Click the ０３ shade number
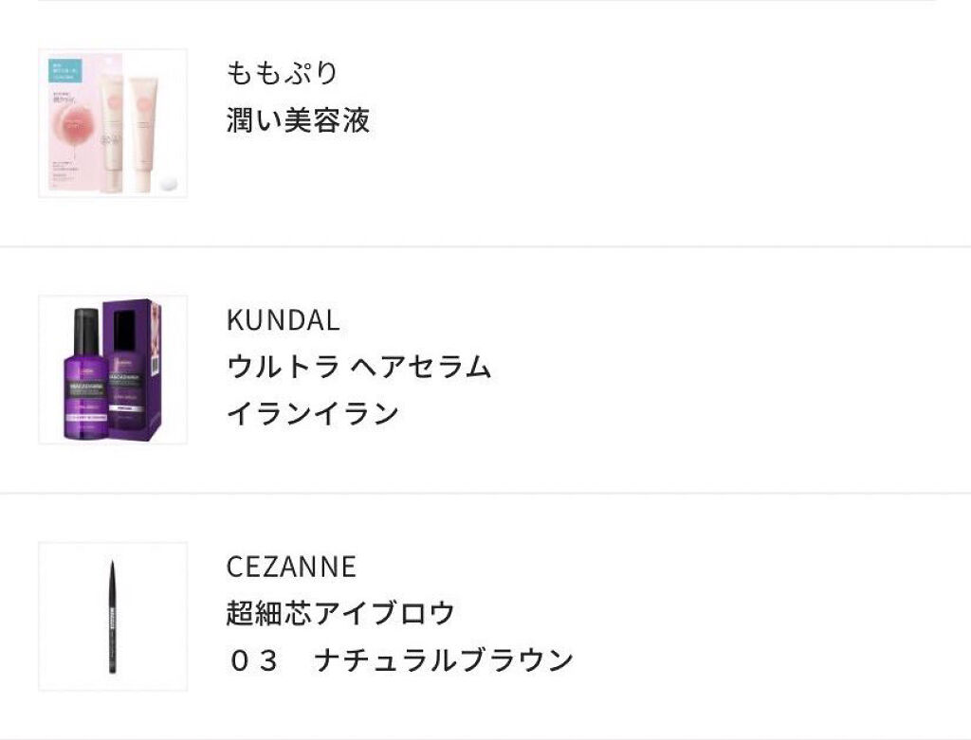 (253, 660)
